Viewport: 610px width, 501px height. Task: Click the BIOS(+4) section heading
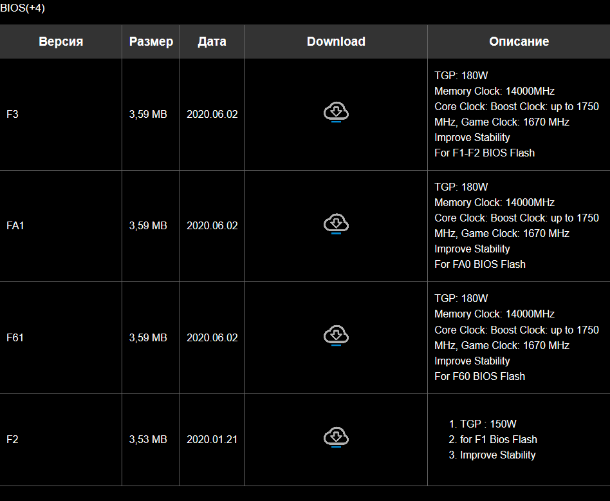click(x=23, y=8)
